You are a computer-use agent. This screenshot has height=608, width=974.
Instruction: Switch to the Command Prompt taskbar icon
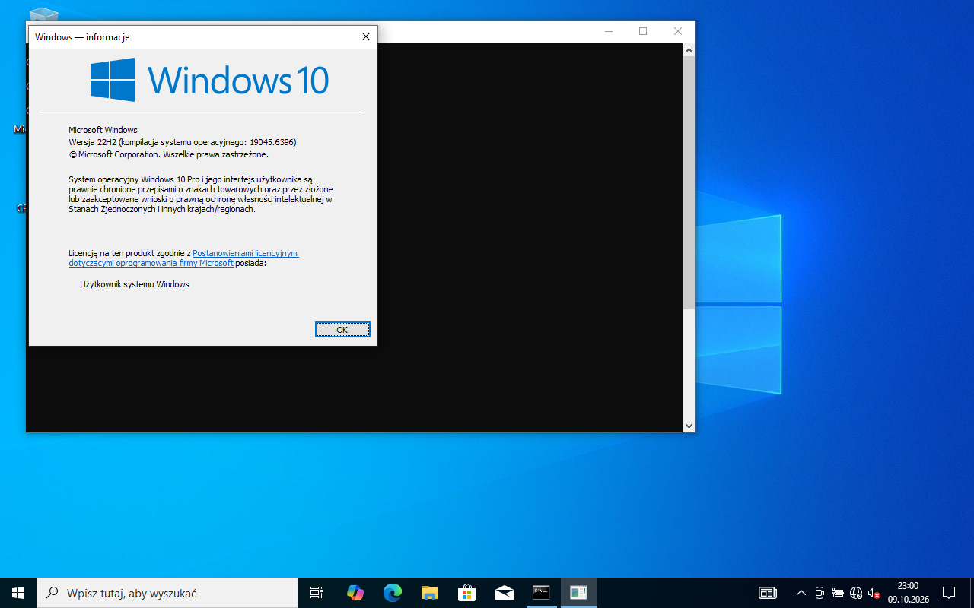[x=541, y=593]
